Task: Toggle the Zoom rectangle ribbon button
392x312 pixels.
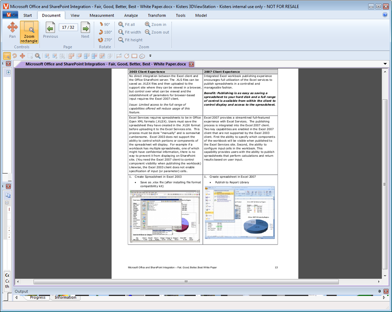Action: tap(29, 32)
